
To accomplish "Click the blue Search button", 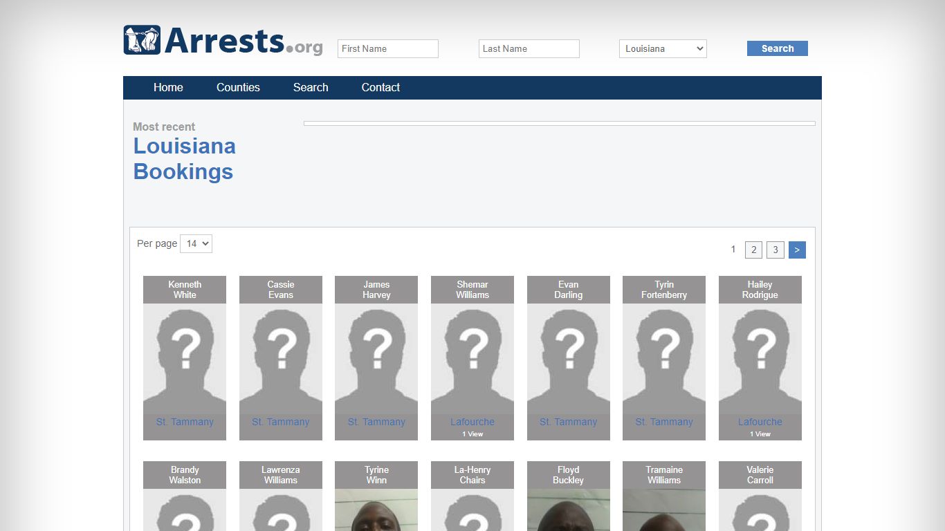I will (778, 48).
